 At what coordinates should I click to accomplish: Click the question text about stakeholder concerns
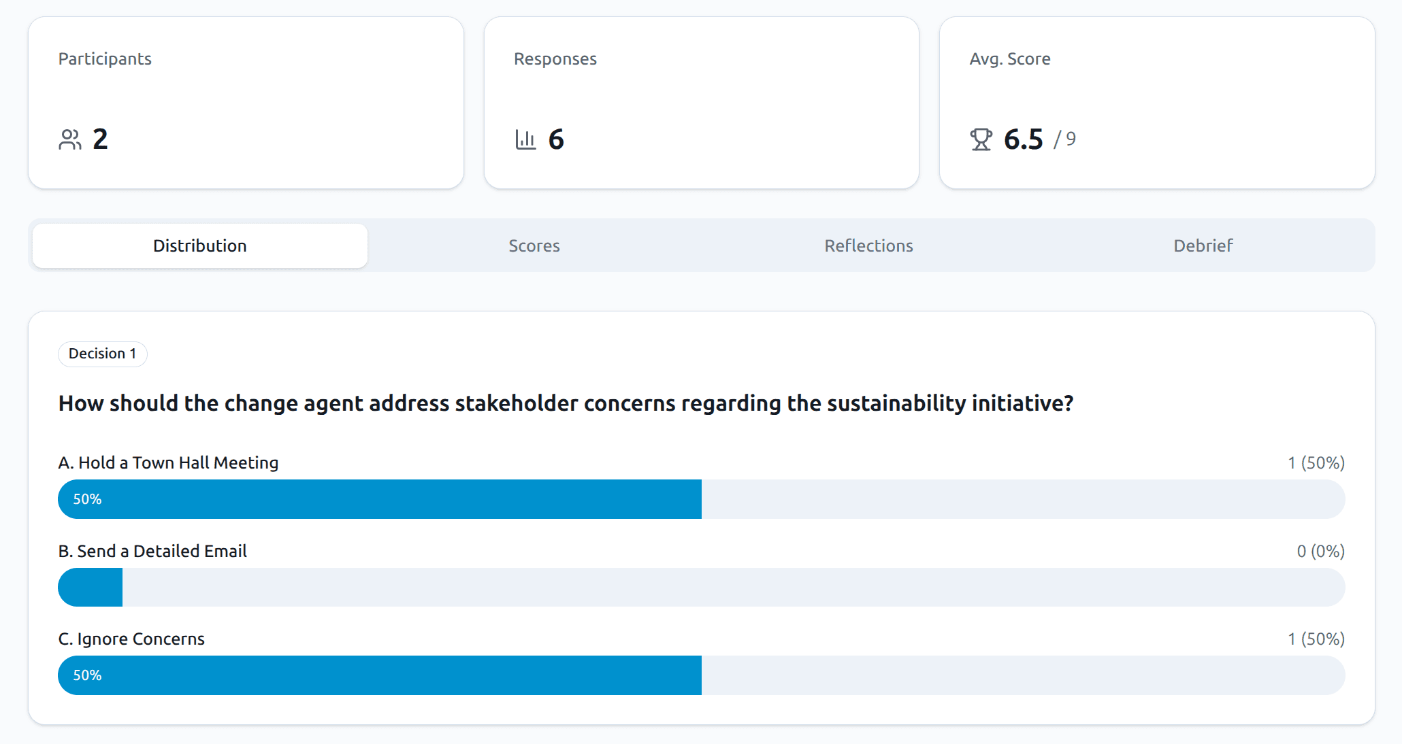coord(566,403)
